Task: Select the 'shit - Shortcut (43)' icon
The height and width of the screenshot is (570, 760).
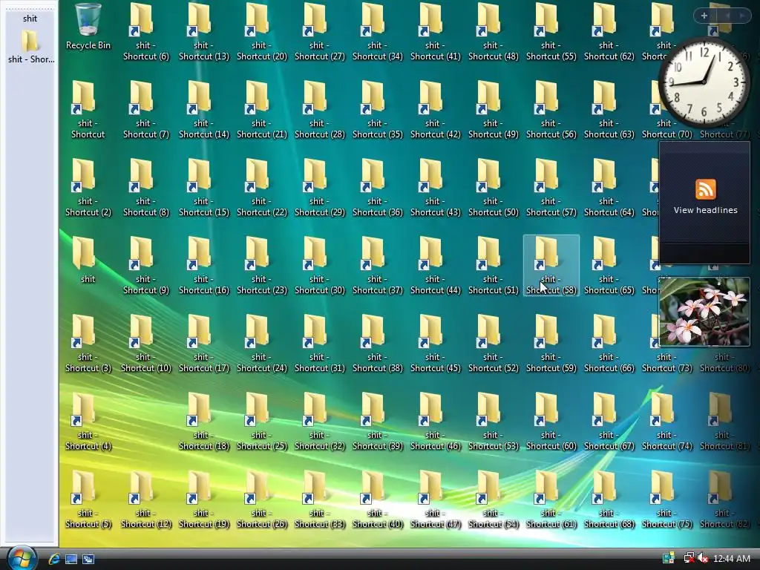Action: [435, 188]
